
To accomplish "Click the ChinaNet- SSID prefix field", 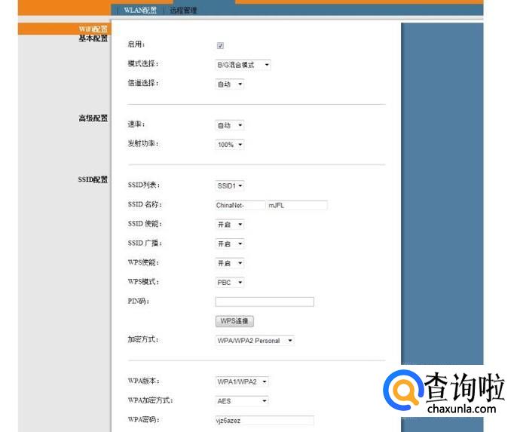I will coord(240,205).
